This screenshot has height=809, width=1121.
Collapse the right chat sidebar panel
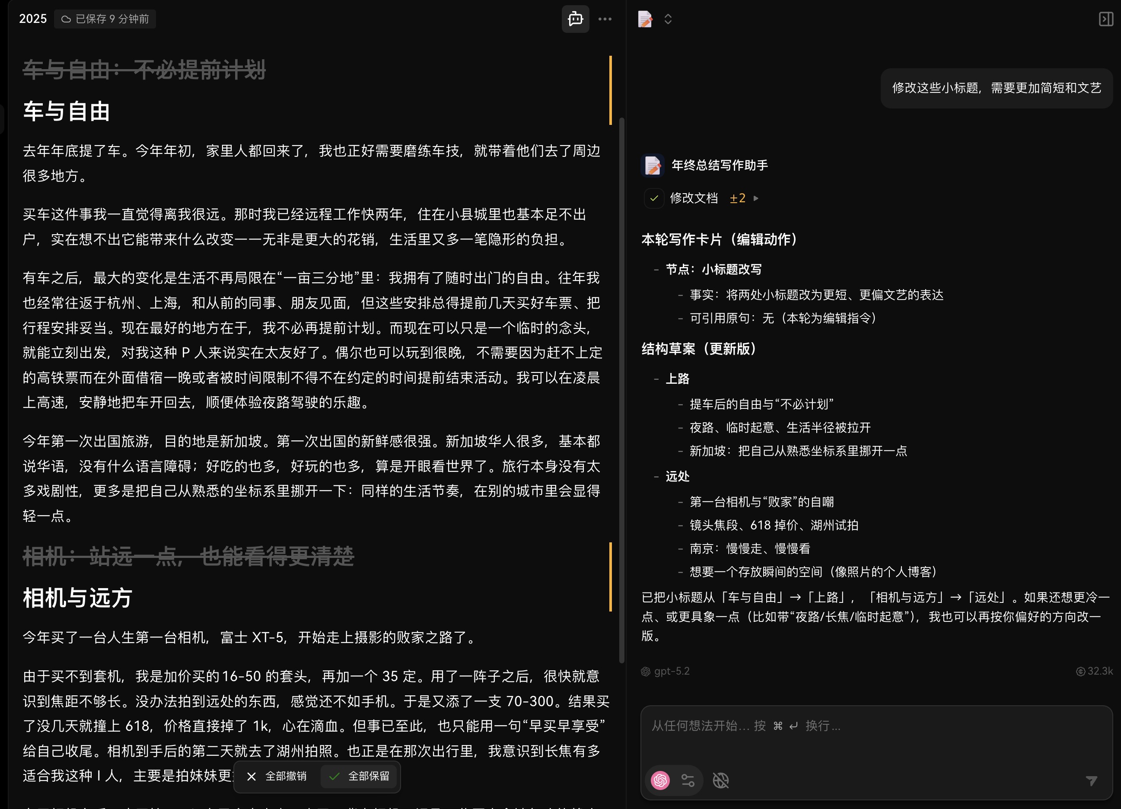[1106, 19]
